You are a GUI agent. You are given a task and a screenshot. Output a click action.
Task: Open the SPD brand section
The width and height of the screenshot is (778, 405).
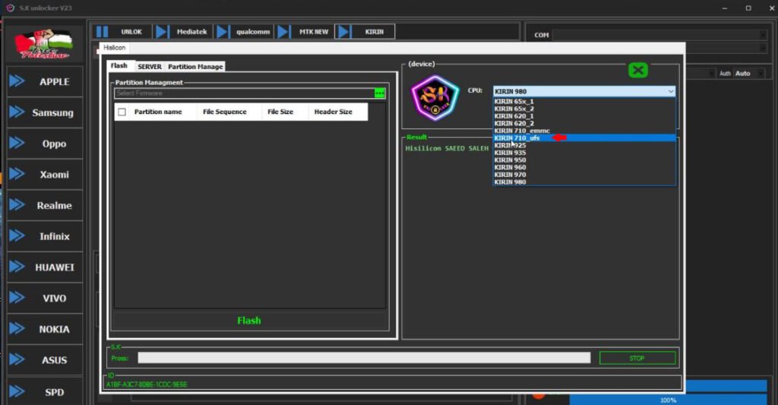pyautogui.click(x=45, y=391)
